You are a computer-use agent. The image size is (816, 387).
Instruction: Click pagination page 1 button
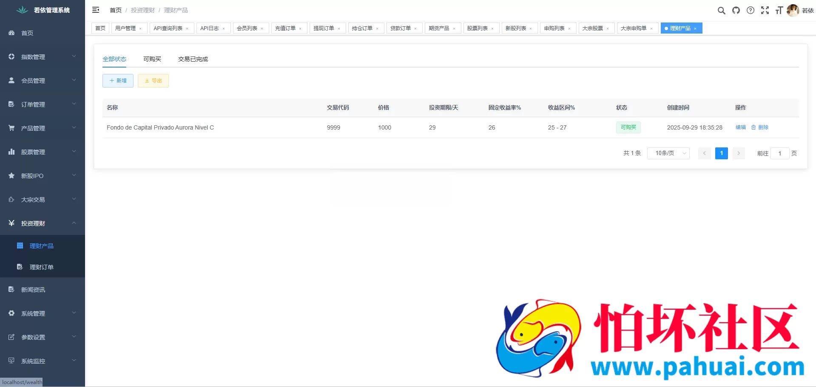[x=721, y=153]
